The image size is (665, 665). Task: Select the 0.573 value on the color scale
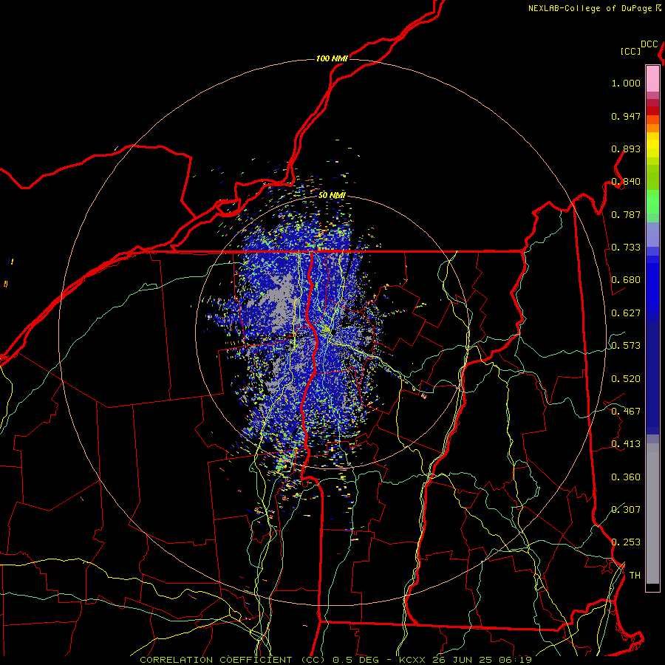[x=626, y=346]
